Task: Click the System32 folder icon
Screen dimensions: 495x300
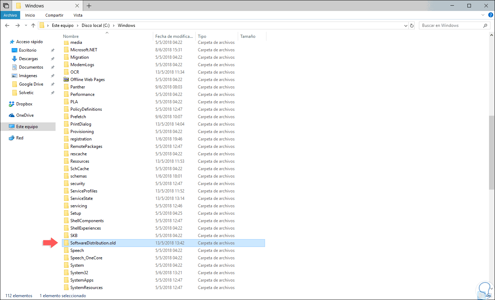Action: coord(66,273)
